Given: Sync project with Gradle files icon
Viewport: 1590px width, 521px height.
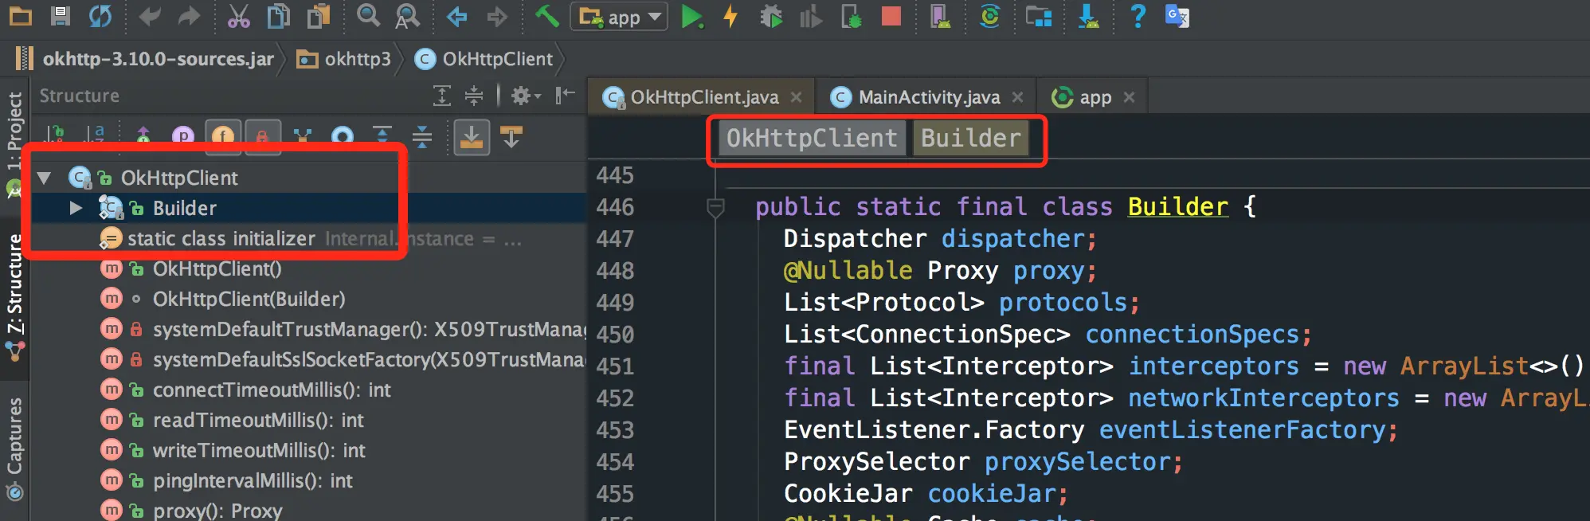Looking at the screenshot, I should point(990,16).
